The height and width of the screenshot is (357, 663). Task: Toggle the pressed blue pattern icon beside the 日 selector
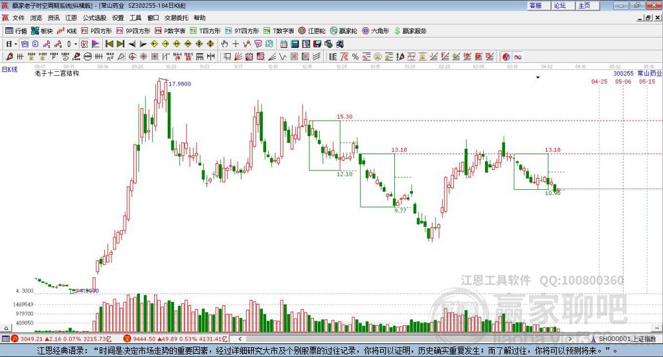click(25, 44)
